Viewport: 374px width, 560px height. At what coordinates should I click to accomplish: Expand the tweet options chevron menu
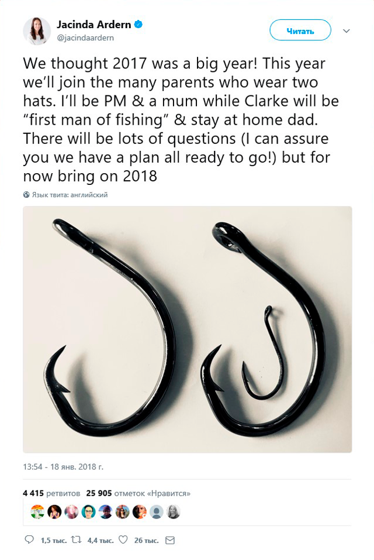346,31
